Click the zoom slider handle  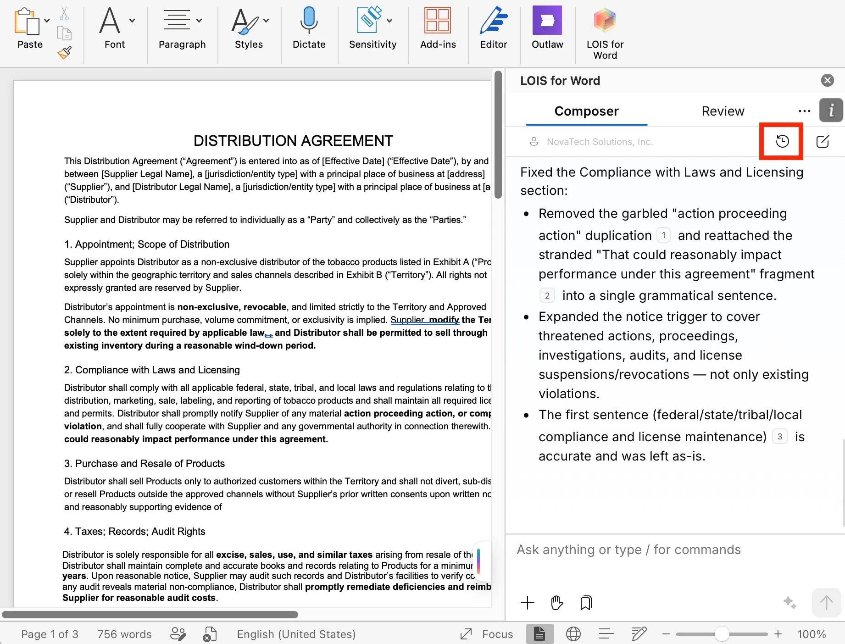(x=722, y=634)
